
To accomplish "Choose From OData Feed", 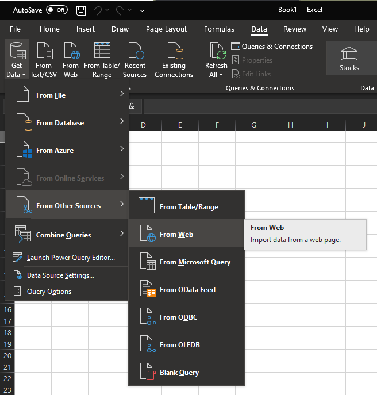I will (187, 289).
